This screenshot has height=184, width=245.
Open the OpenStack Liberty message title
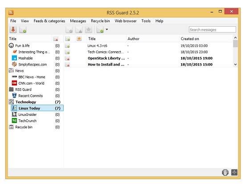[106, 58]
